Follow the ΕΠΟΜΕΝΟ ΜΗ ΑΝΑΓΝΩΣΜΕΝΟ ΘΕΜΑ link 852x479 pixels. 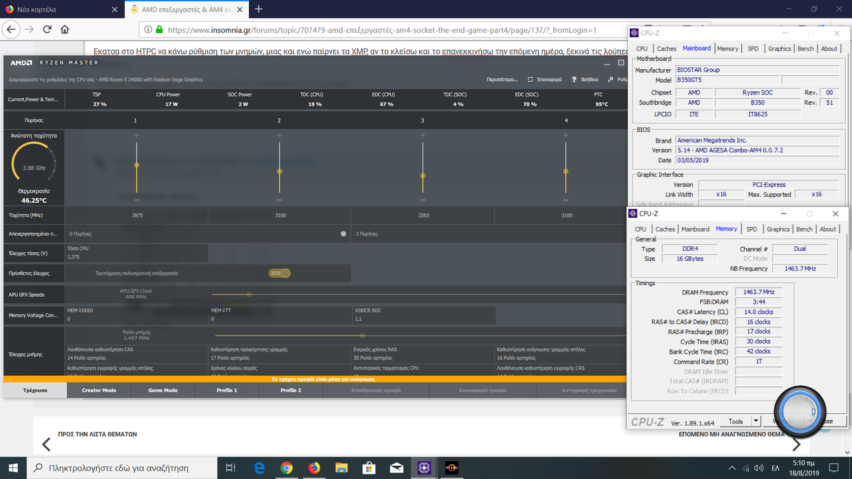click(x=732, y=434)
